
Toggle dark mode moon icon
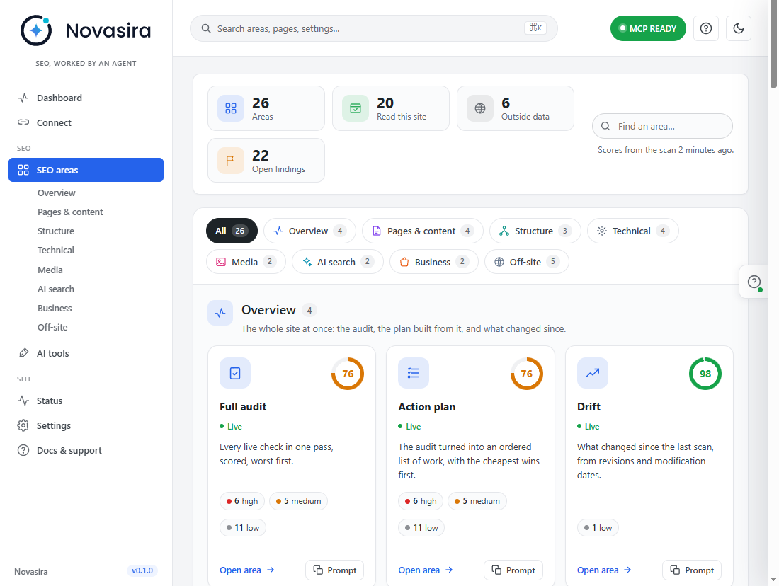point(738,28)
